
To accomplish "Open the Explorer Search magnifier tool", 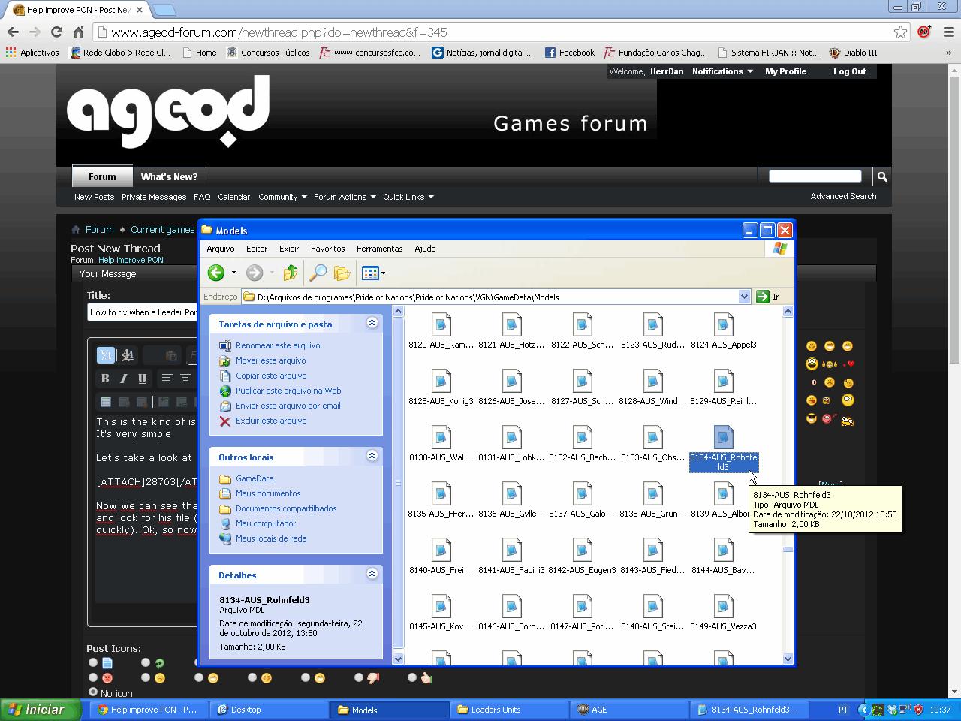I will 318,273.
